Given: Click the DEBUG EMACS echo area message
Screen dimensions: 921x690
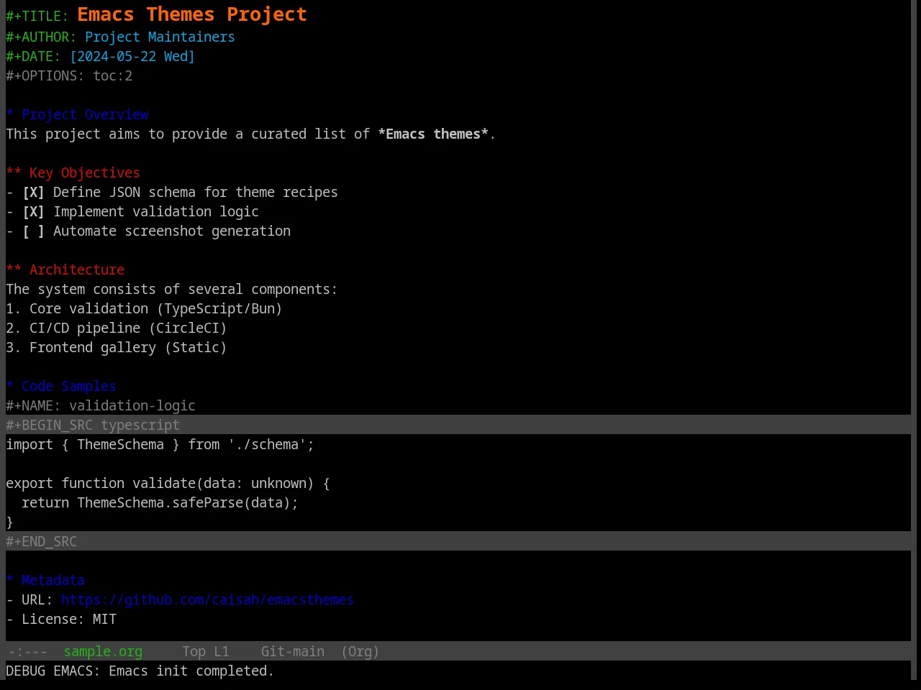Looking at the screenshot, I should [x=140, y=671].
